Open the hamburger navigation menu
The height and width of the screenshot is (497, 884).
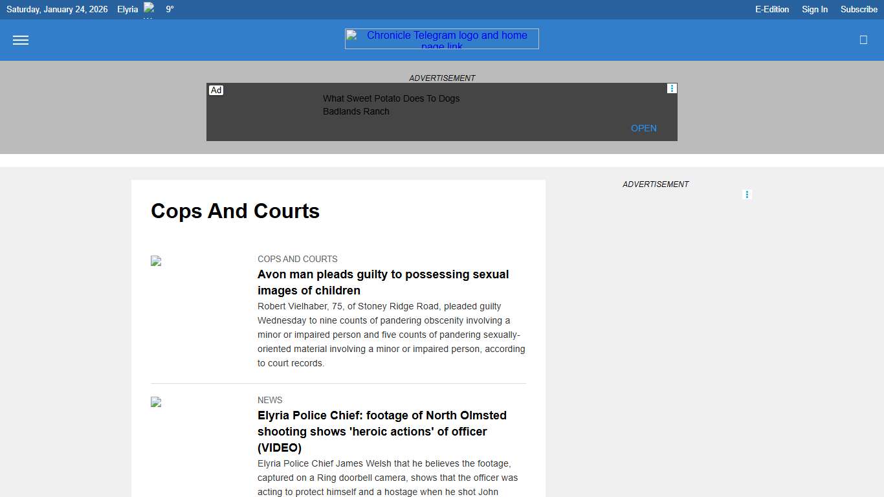click(21, 40)
